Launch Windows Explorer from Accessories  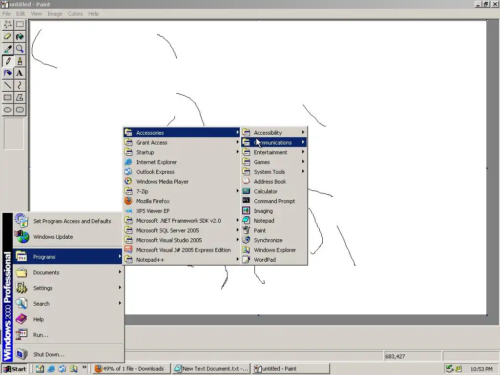[x=274, y=250]
